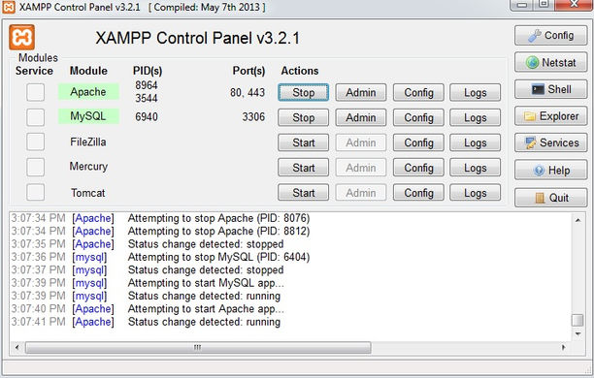The image size is (594, 378).
Task: Open the Apache Logs menu
Action: click(x=475, y=92)
